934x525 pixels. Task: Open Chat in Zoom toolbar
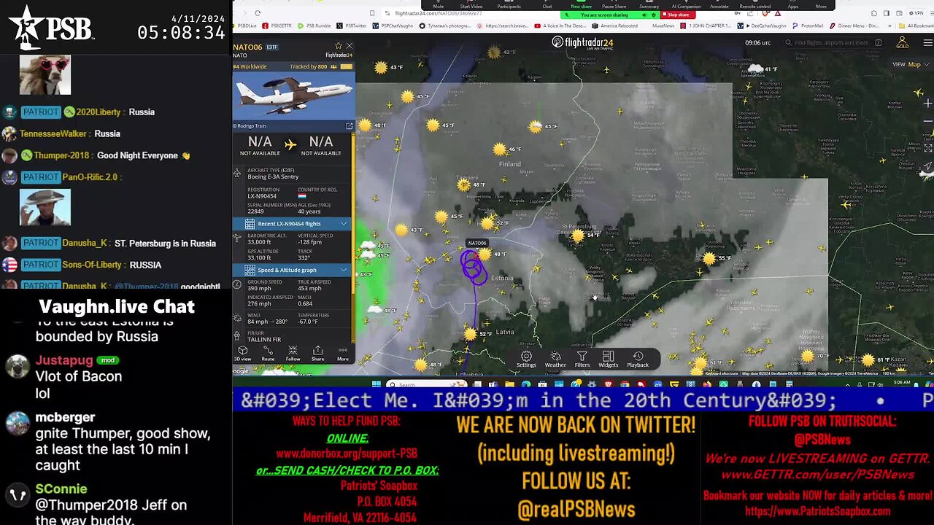click(547, 4)
